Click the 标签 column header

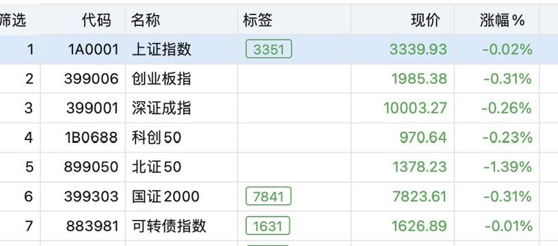tap(258, 20)
